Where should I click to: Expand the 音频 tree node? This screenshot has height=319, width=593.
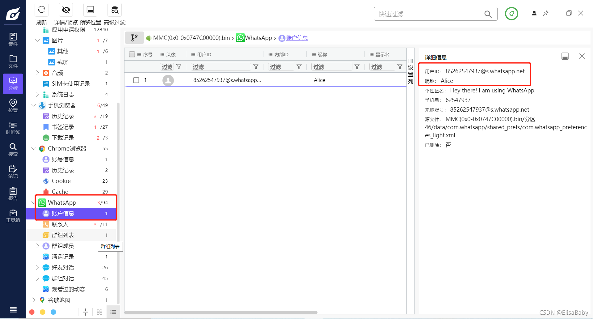coord(37,73)
